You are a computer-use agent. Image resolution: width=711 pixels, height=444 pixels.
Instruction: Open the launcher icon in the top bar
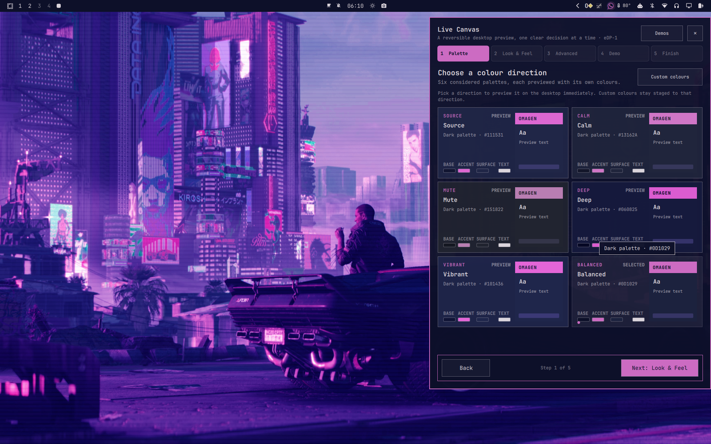[x=10, y=6]
